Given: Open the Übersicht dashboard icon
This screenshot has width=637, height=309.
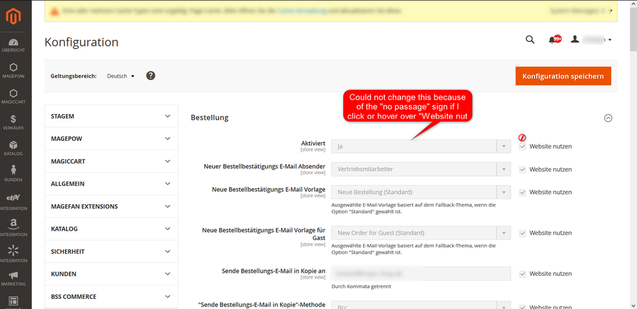Looking at the screenshot, I should tap(13, 45).
